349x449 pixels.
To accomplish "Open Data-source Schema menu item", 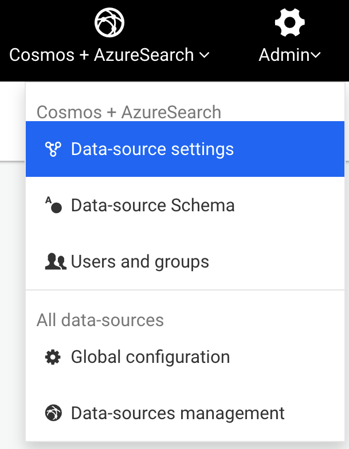I will click(185, 205).
